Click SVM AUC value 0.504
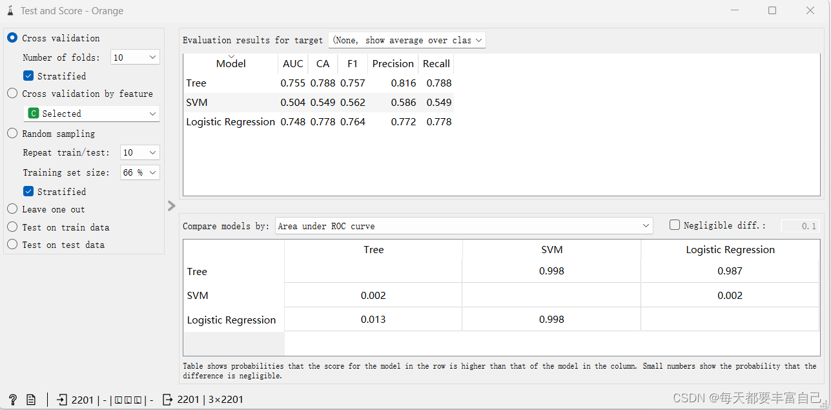The image size is (831, 410). [293, 102]
